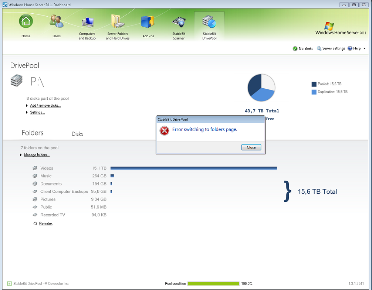The height and width of the screenshot is (290, 372).
Task: Click the 154 GB size value
Action: pos(99,184)
